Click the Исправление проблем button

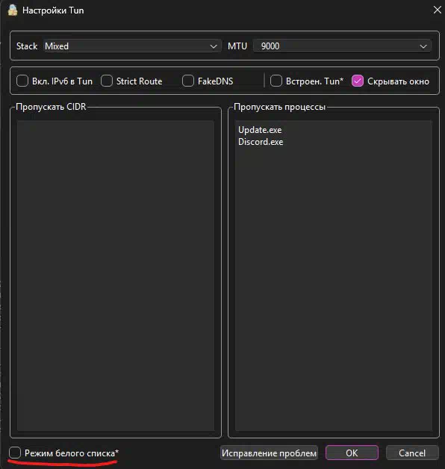click(x=269, y=453)
